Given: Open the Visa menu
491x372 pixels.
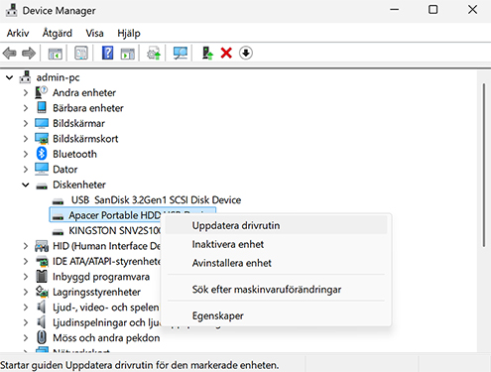Looking at the screenshot, I should point(94,33).
